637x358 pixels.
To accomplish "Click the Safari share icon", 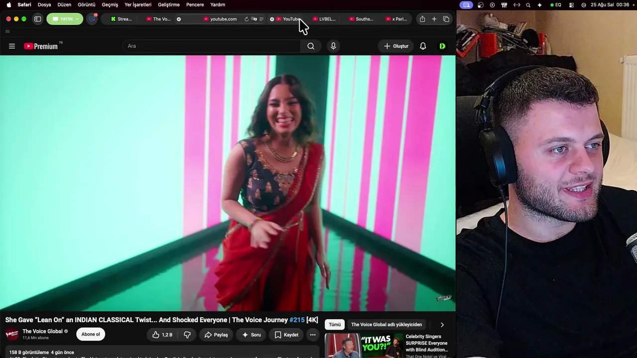I will [423, 19].
